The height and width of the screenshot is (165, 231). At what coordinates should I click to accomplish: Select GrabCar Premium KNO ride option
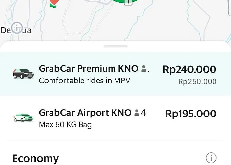[115, 74]
